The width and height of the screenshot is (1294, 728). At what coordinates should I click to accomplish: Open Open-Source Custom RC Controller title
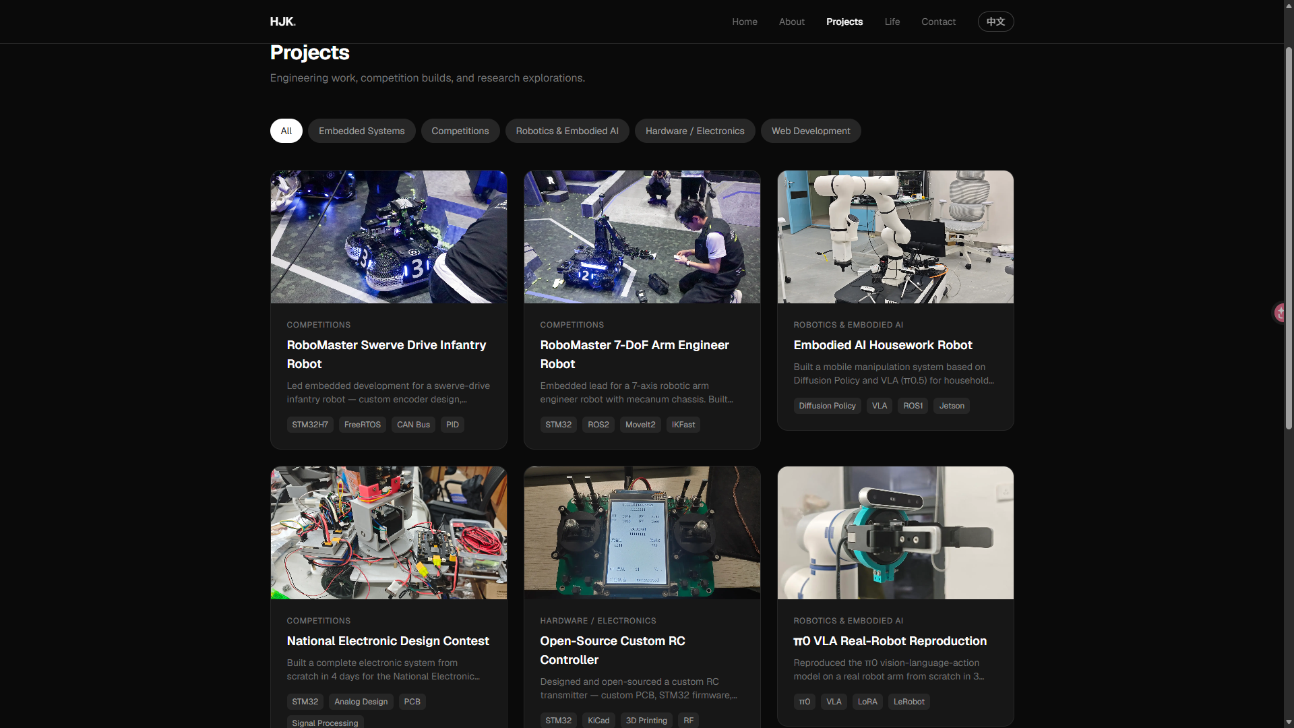[x=612, y=650]
